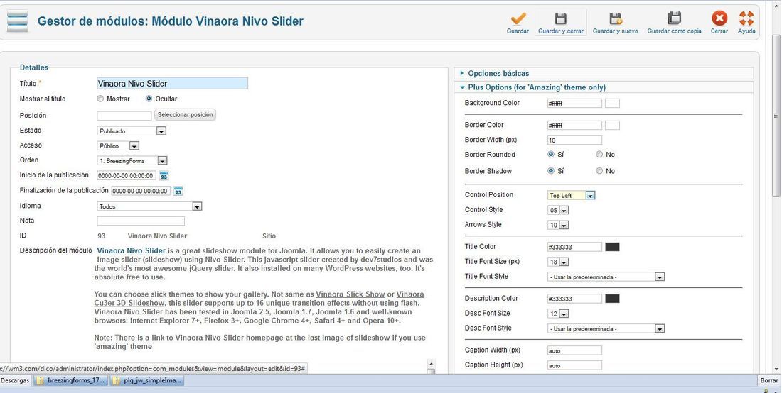Click the Background Color swatch
The height and width of the screenshot is (393, 782).
(612, 104)
